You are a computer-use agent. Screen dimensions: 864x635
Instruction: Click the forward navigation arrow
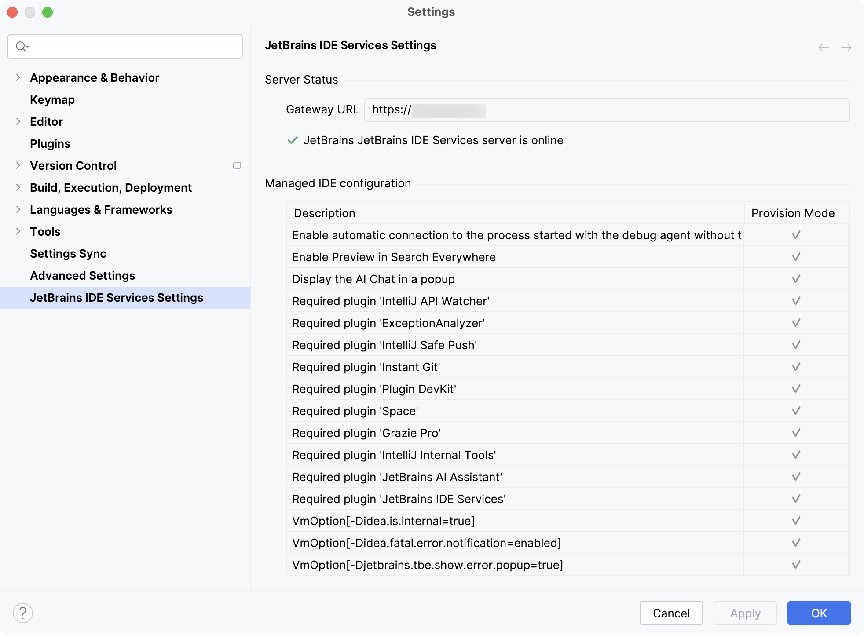[x=846, y=47]
